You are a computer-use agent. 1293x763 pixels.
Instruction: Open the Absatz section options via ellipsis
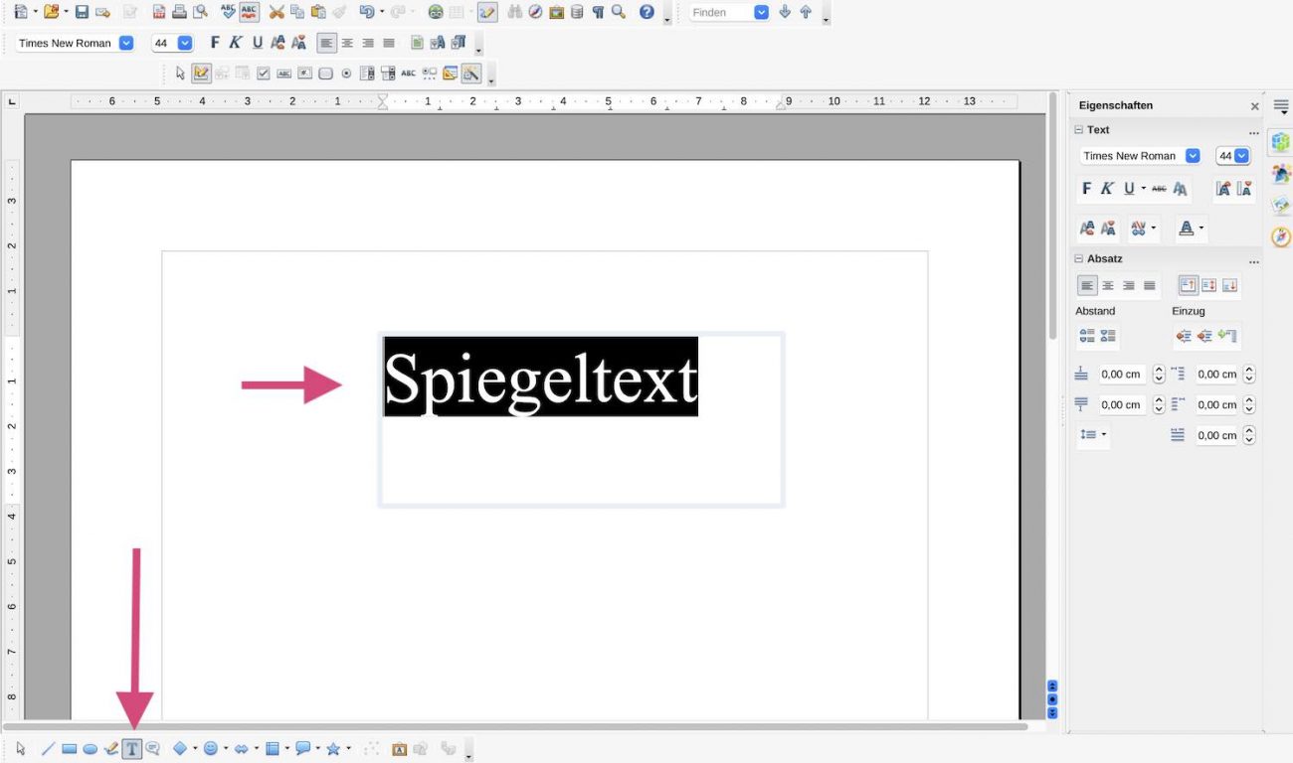1253,260
